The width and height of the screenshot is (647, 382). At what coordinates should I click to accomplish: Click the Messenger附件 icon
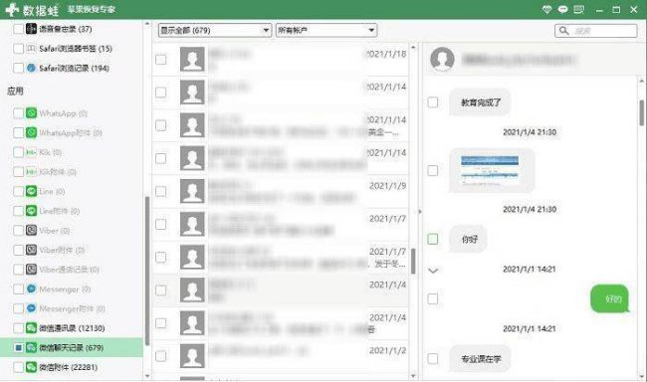32,308
